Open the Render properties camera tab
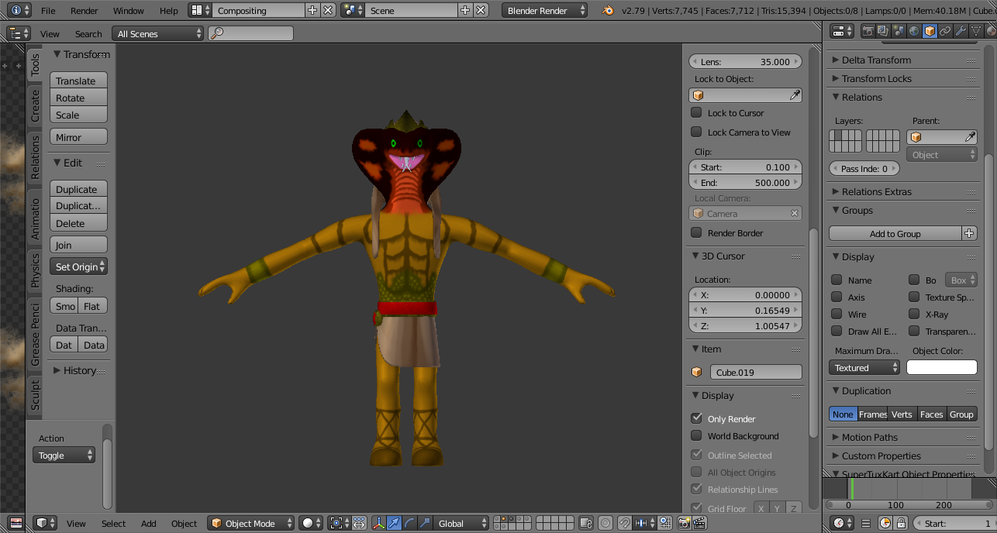 click(868, 31)
